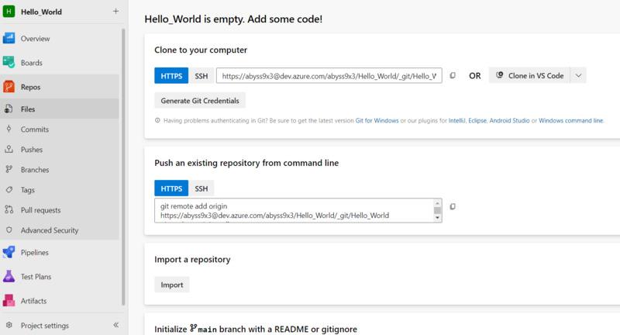This screenshot has height=335, width=620.
Task: Open the Android Studio plugin link
Action: point(509,121)
